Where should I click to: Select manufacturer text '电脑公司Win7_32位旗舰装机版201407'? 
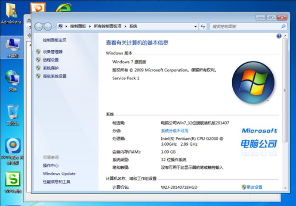click(195, 123)
